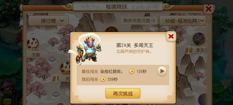This screenshot has width=233, height=105.
Task: Select the 天璇 stage avatar
Action: pyautogui.click(x=33, y=44)
